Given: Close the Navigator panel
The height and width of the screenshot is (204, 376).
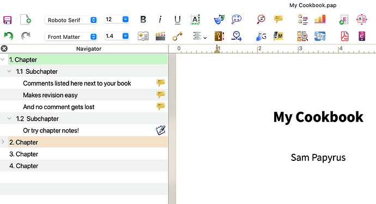Looking at the screenshot, I should click(4, 49).
